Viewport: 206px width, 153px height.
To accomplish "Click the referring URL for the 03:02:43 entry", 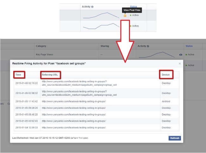I will [74, 121].
